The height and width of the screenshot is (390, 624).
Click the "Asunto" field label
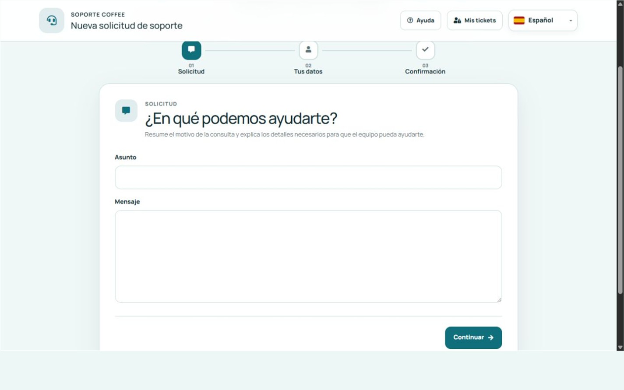126,157
